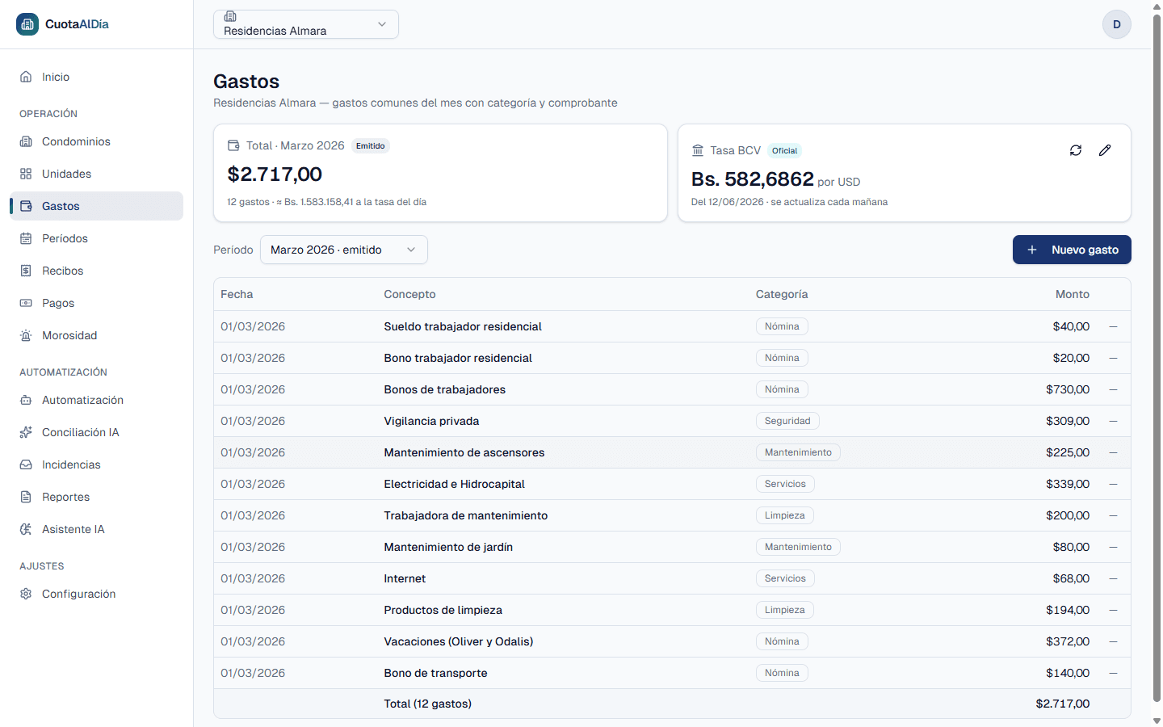The height and width of the screenshot is (727, 1163).
Task: Click the Gastos wallet icon in sidebar
Action: tap(26, 206)
